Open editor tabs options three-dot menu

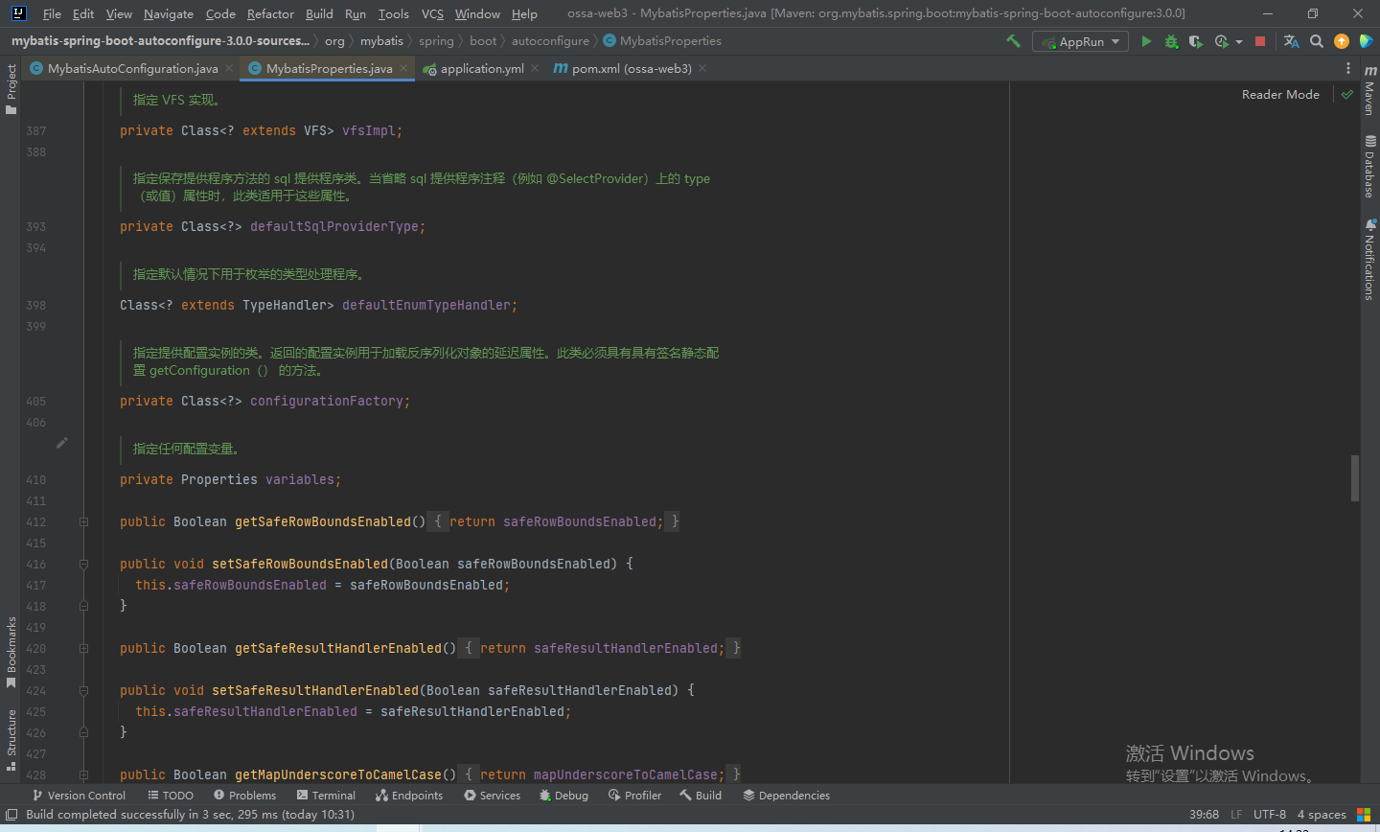[1347, 68]
